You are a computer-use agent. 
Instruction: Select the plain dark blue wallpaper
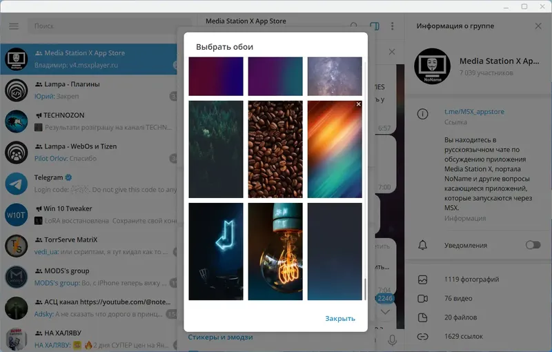[x=335, y=251]
